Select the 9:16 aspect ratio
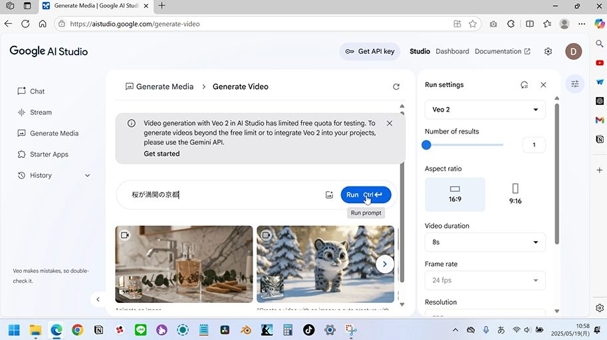 point(515,194)
